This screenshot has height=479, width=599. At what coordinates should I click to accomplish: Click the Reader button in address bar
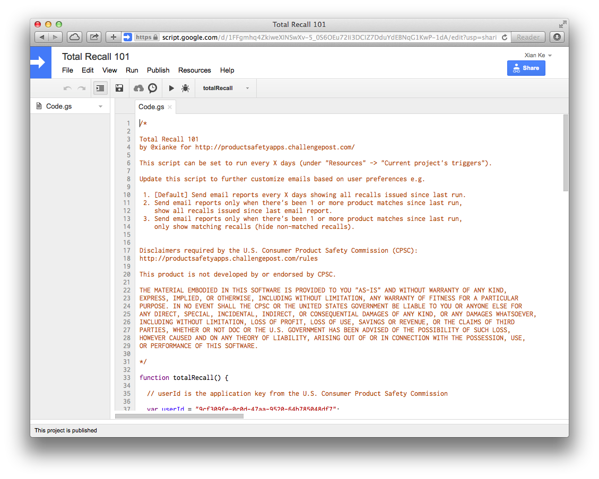click(x=528, y=38)
